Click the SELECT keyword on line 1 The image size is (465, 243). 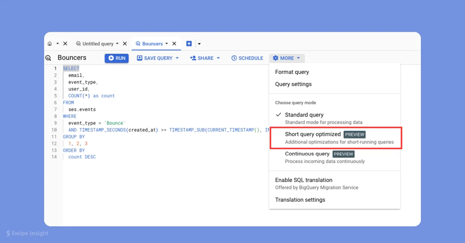(71, 68)
